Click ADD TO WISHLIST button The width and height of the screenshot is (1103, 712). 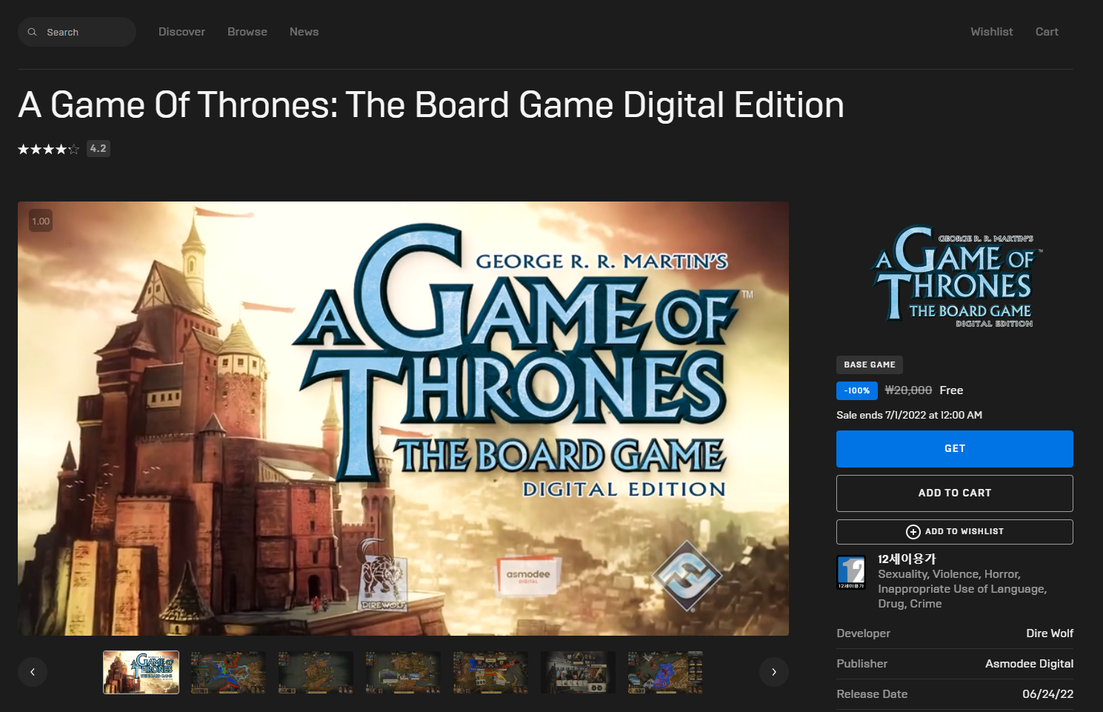pos(955,532)
